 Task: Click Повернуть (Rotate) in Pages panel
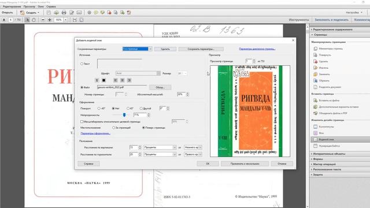[x=323, y=55]
